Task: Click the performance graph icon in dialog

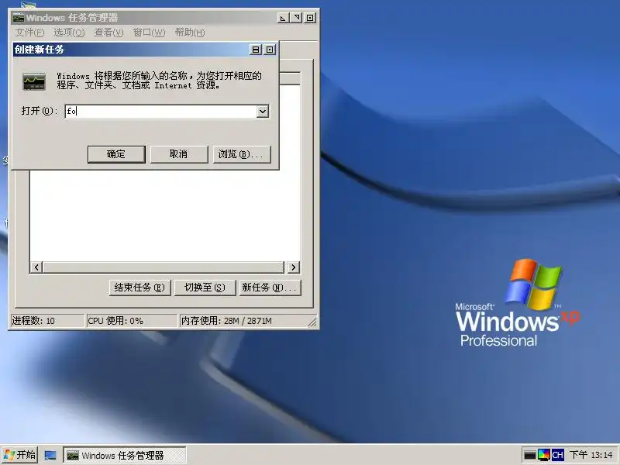Action: click(34, 81)
